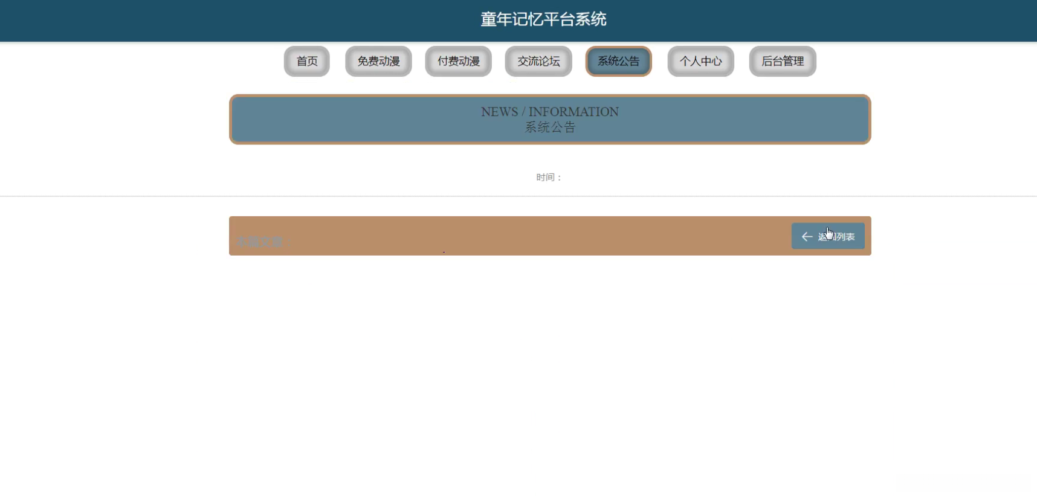Open 后台管理 page
Image resolution: width=1037 pixels, height=496 pixels.
pyautogui.click(x=783, y=61)
